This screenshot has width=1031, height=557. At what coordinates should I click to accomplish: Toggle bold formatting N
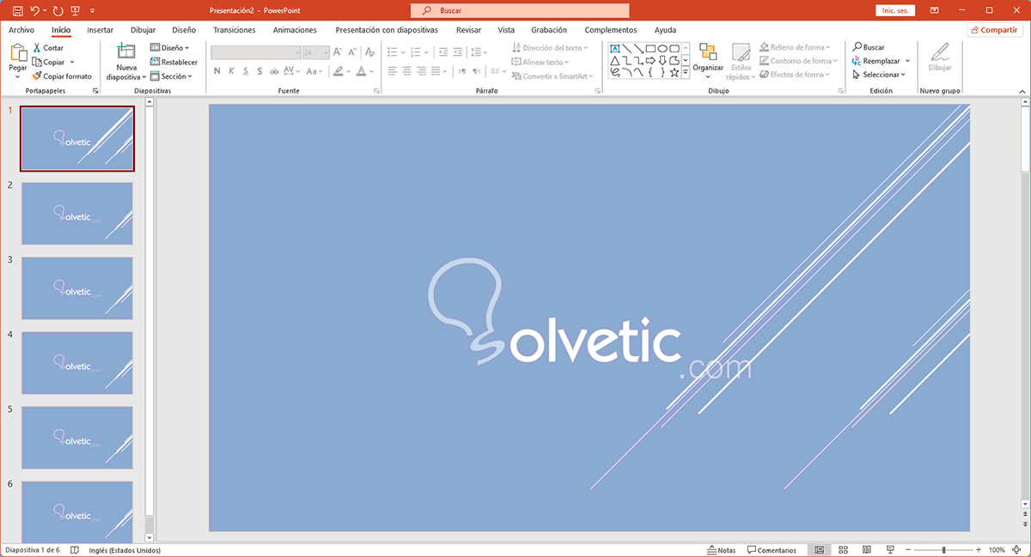217,70
